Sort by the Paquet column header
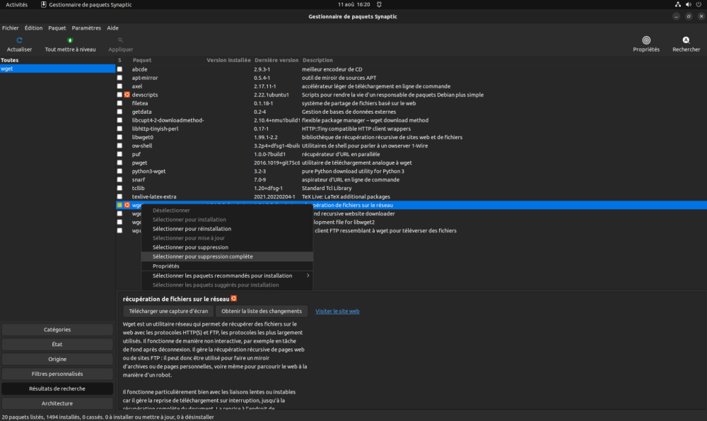The image size is (707, 421). (x=142, y=60)
